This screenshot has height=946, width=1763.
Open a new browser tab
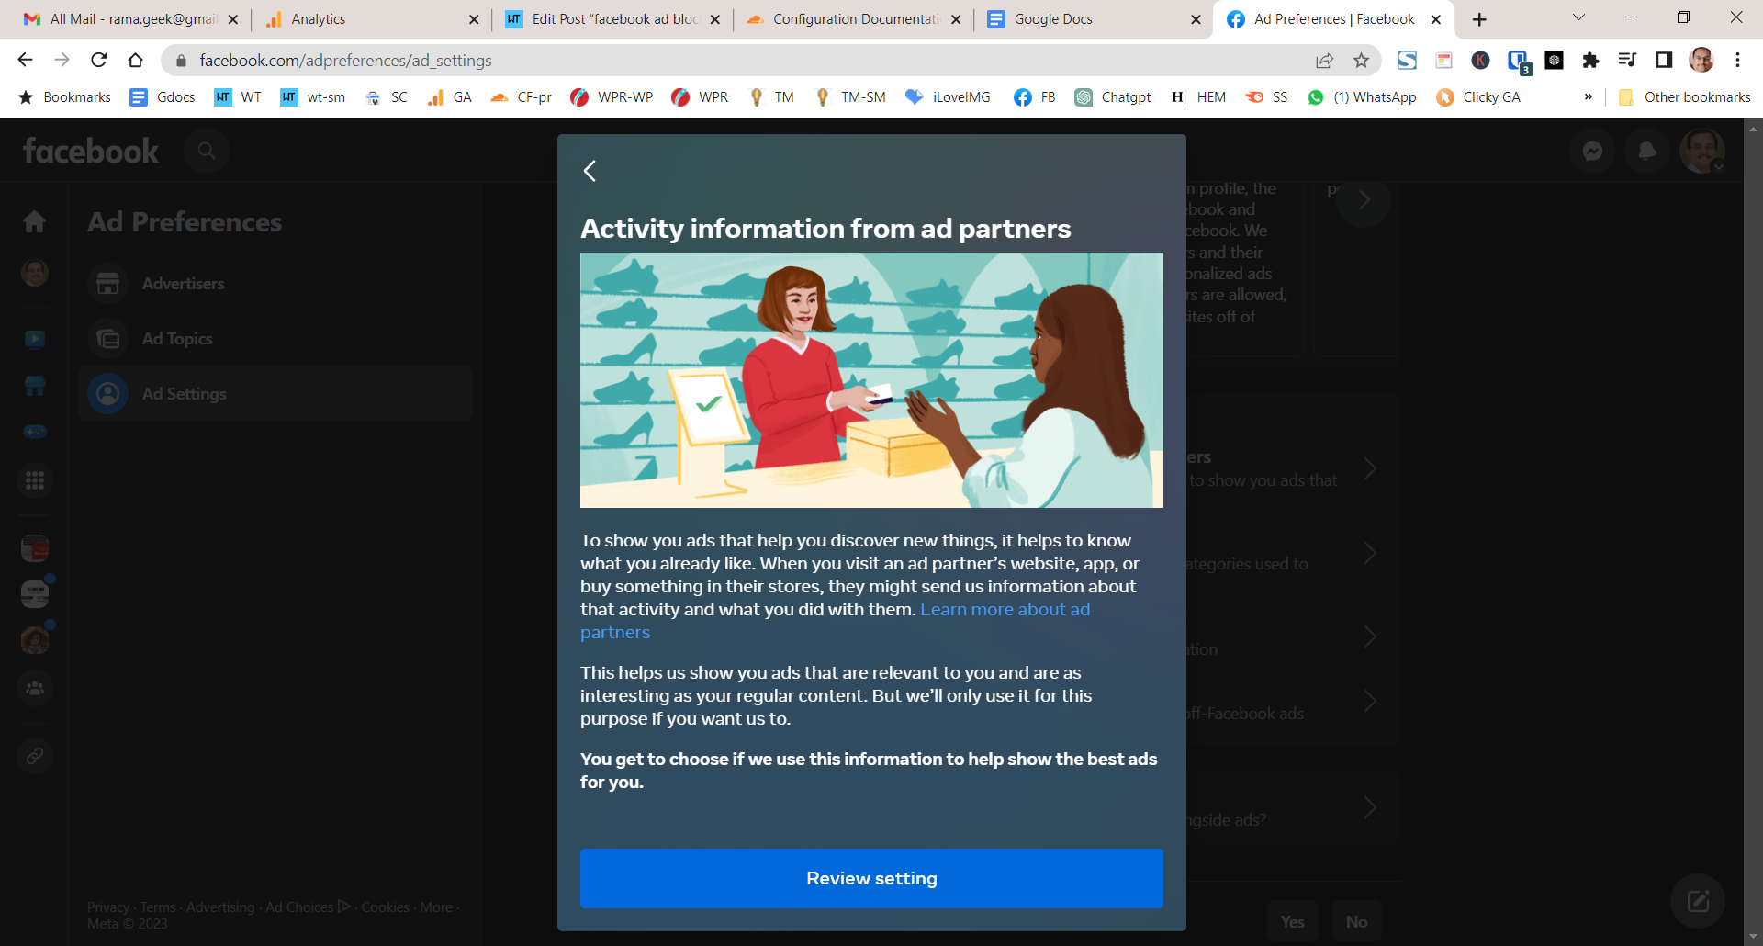(1479, 19)
